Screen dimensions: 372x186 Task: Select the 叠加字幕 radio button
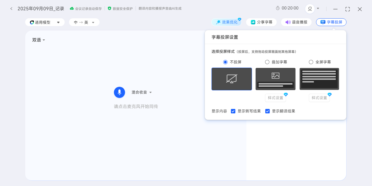(x=267, y=62)
